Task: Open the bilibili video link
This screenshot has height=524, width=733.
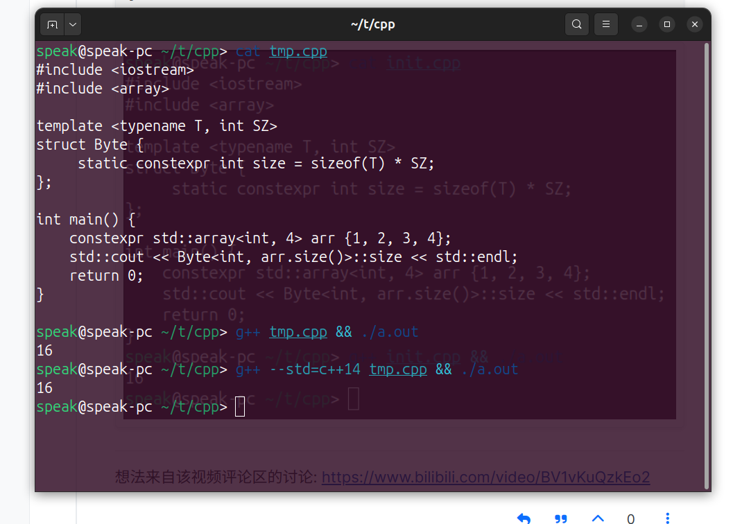Action: tap(485, 477)
